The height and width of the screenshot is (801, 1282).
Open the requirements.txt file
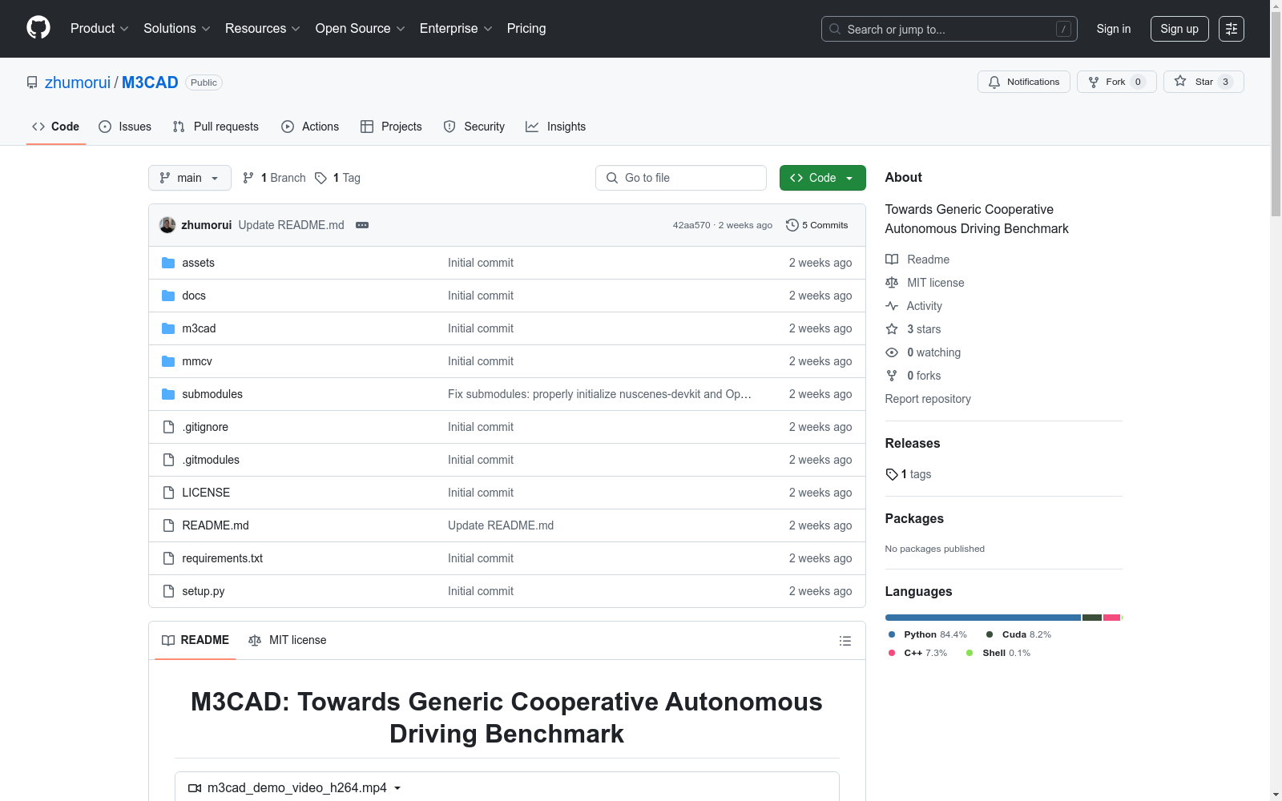click(x=223, y=558)
